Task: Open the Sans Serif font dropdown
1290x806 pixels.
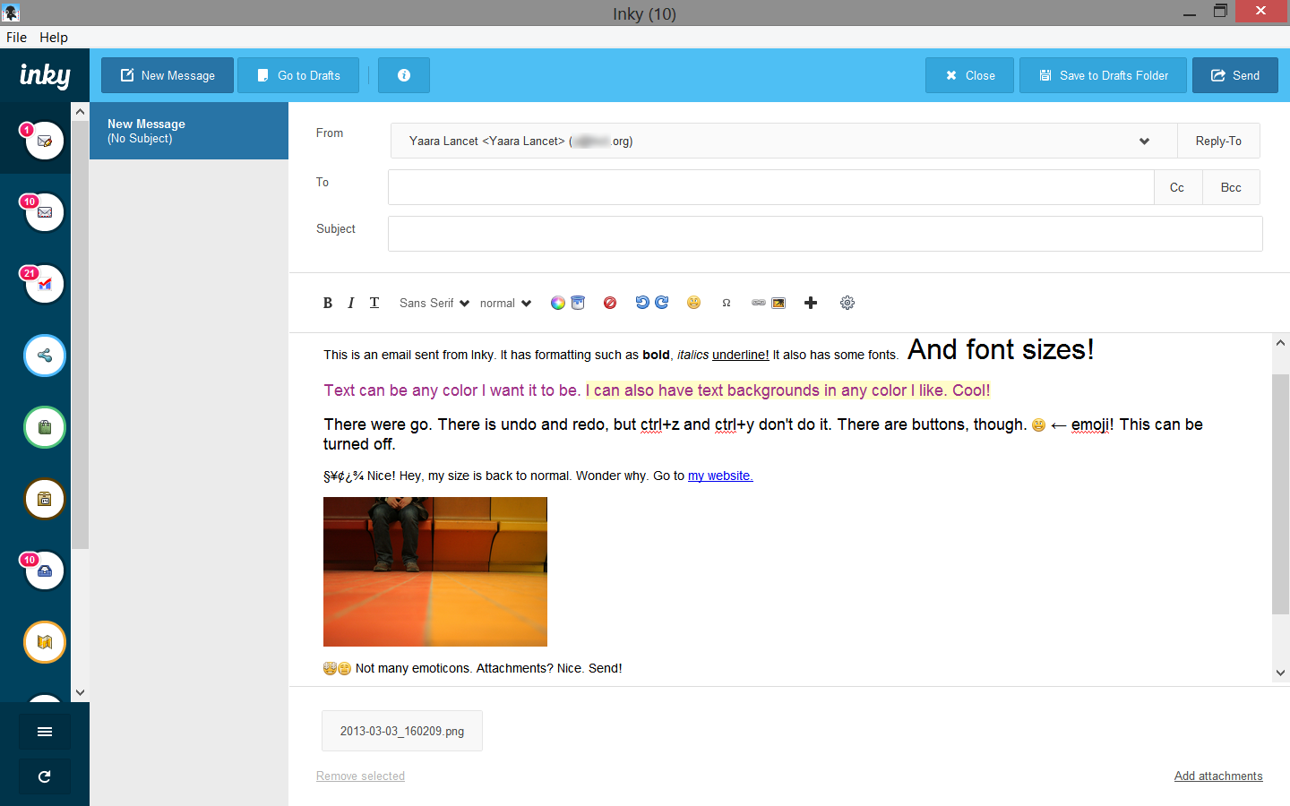Action: [433, 303]
